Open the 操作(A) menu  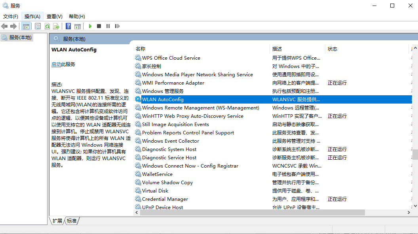tap(32, 16)
